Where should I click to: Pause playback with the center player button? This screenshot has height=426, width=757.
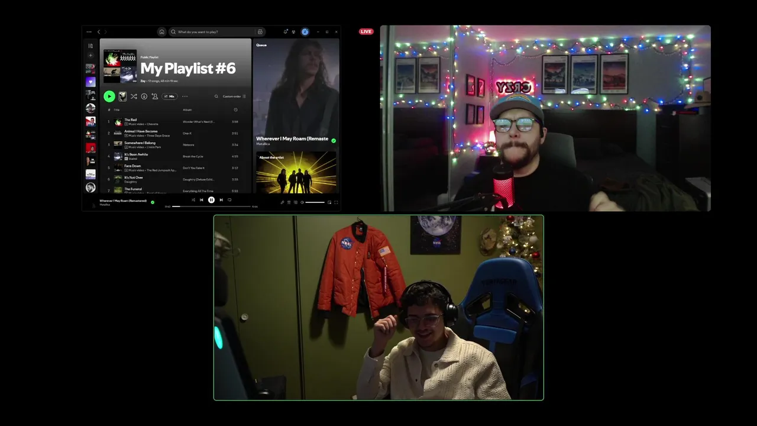click(x=211, y=200)
